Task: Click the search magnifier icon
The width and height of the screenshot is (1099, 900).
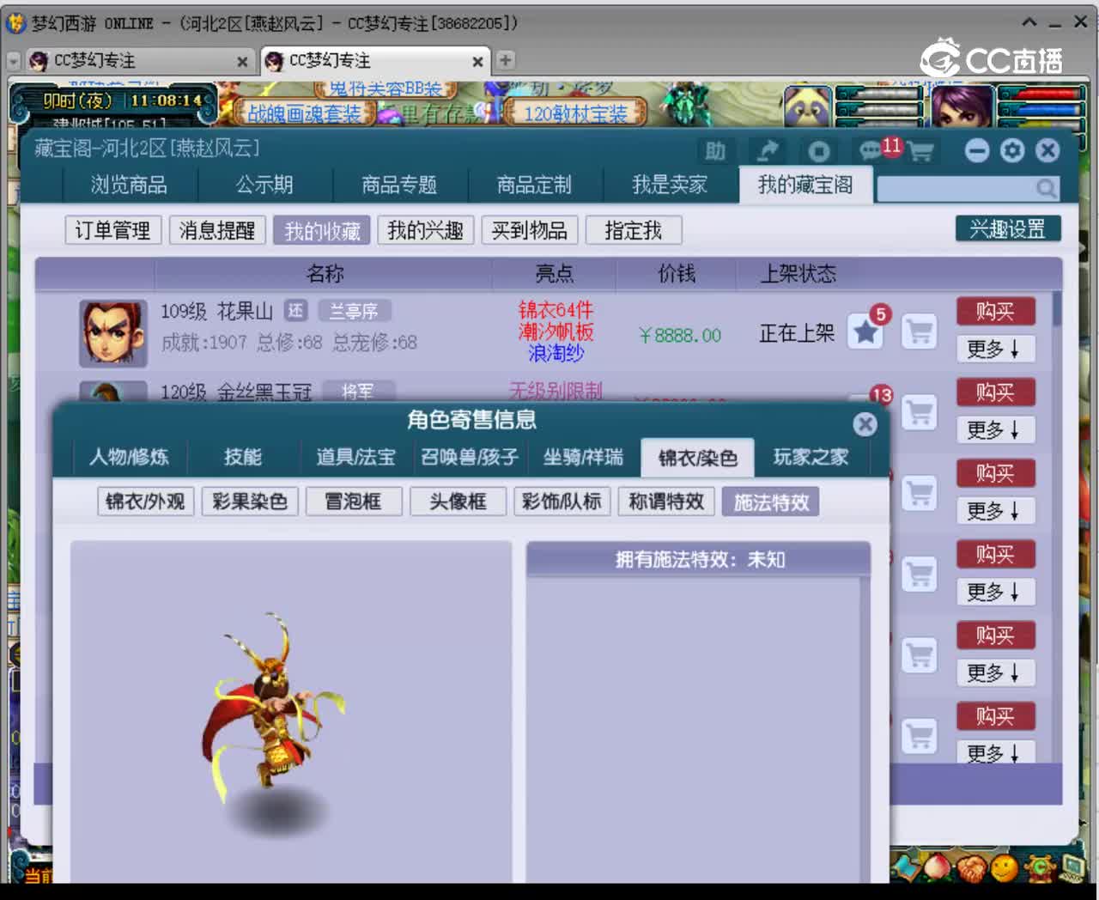Action: [1046, 187]
